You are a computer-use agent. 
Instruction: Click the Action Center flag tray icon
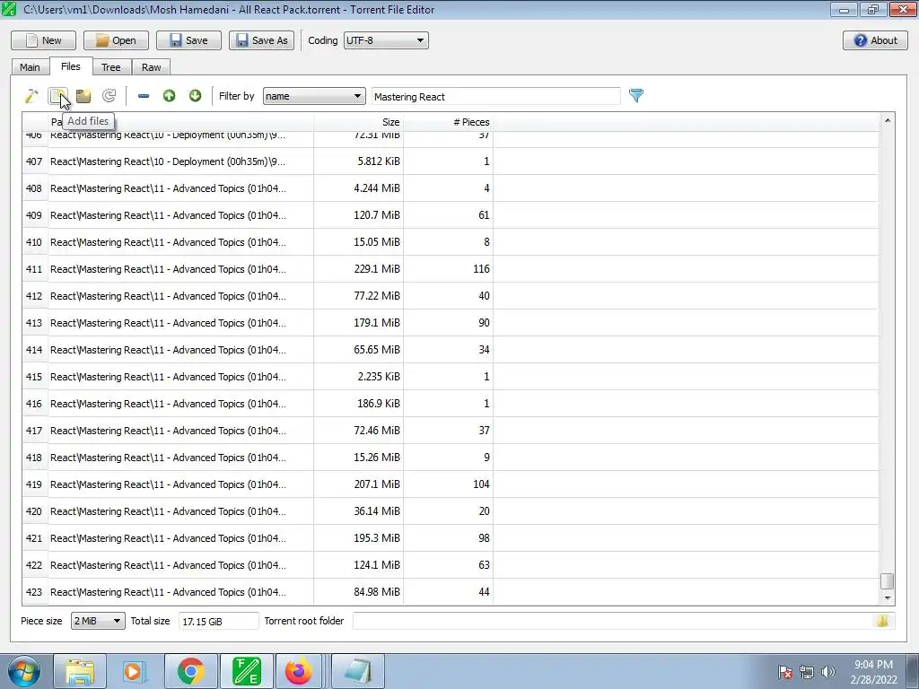784,672
